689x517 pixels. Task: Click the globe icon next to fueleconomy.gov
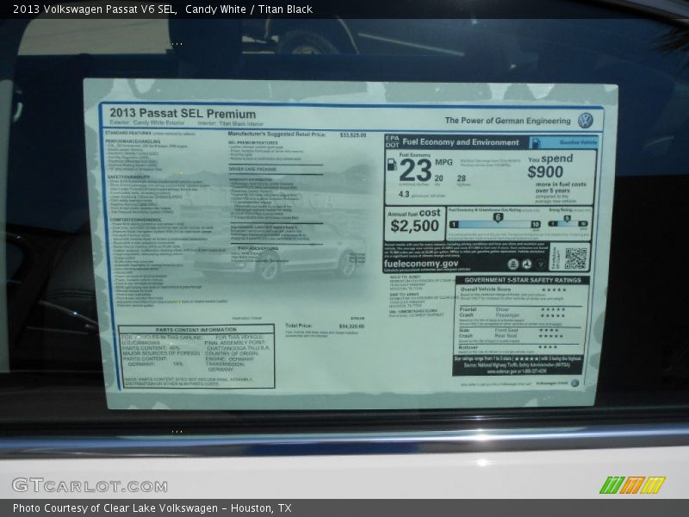coord(512,262)
